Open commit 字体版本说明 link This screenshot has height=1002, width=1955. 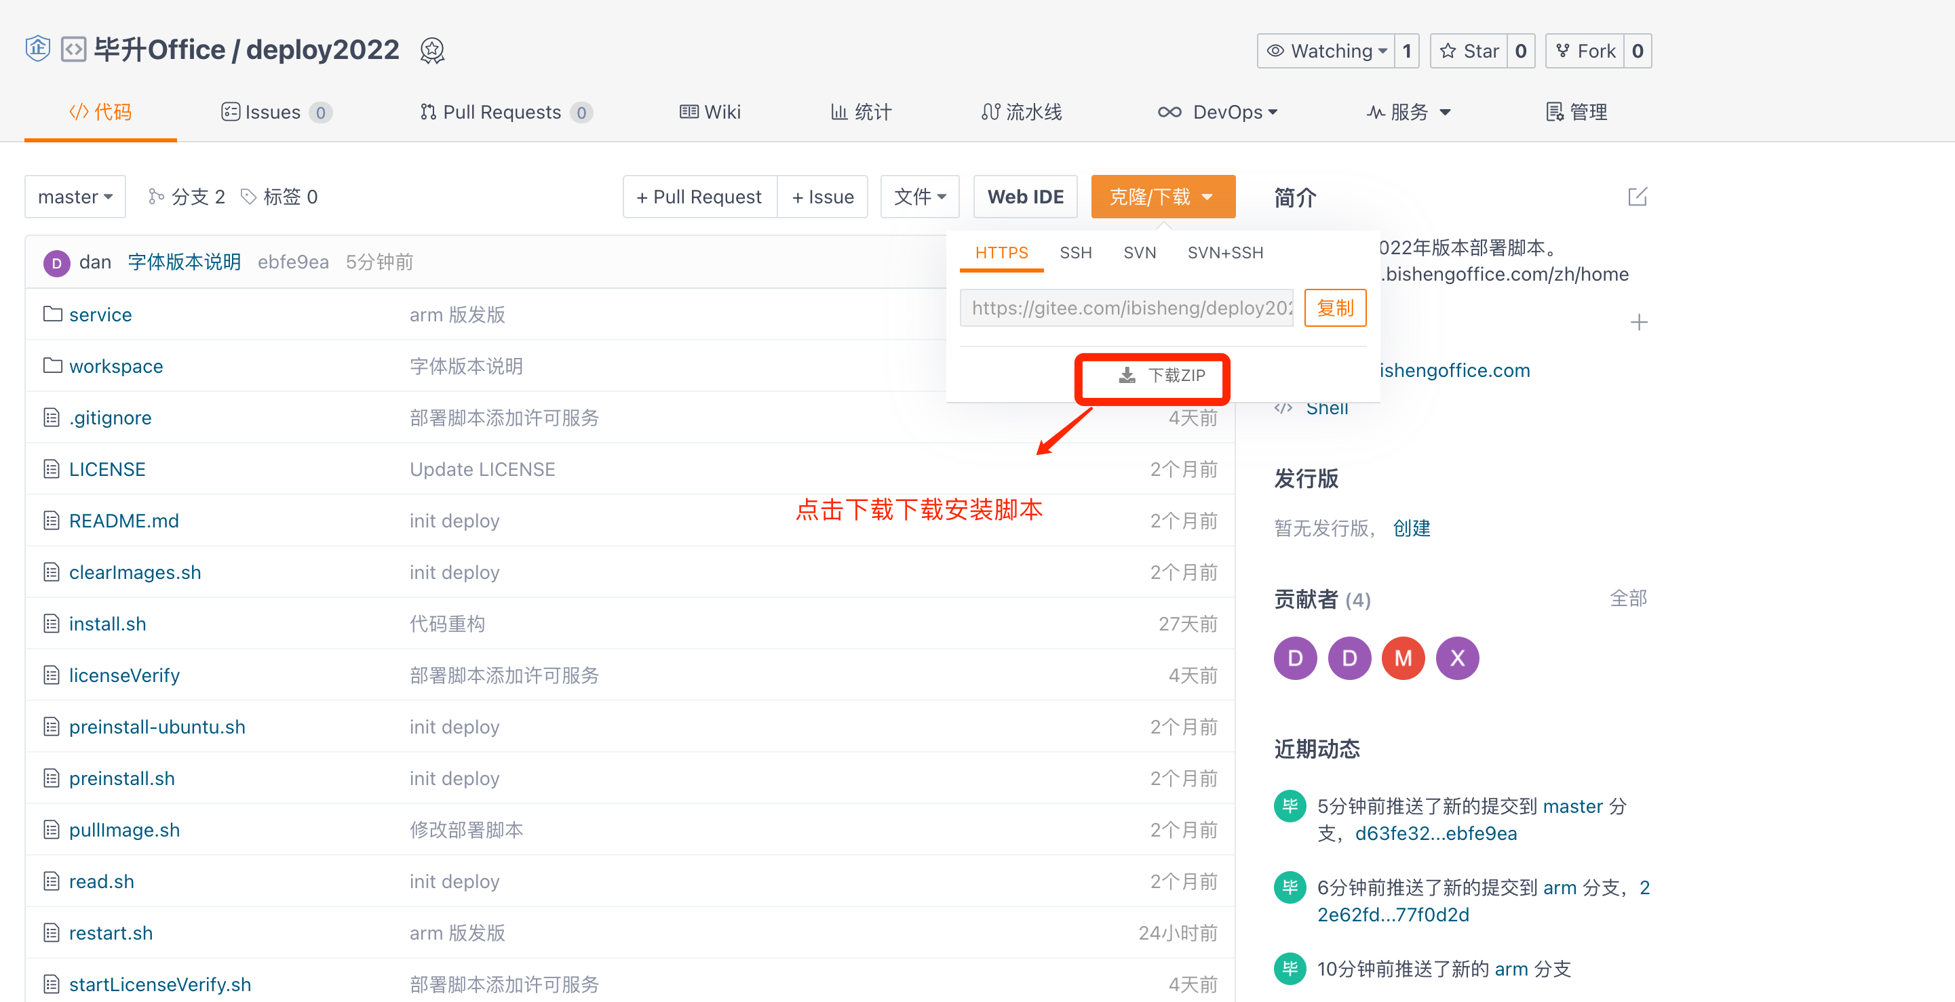(x=185, y=262)
